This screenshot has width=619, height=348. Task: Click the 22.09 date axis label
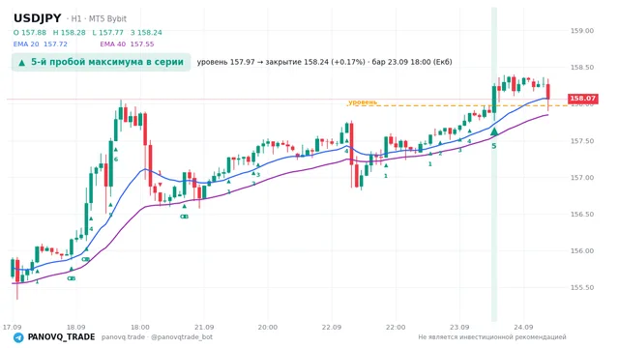click(332, 327)
